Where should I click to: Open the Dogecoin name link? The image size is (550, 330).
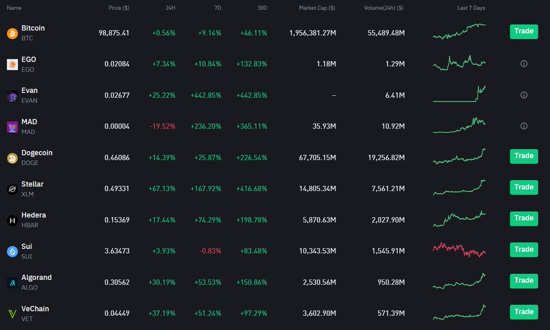[x=37, y=153]
